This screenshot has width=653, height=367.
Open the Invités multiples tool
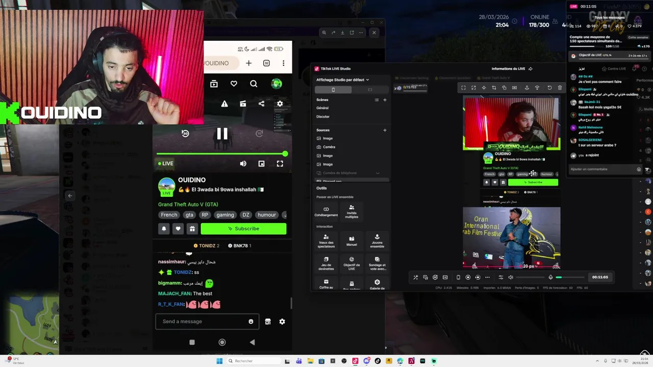pos(351,212)
